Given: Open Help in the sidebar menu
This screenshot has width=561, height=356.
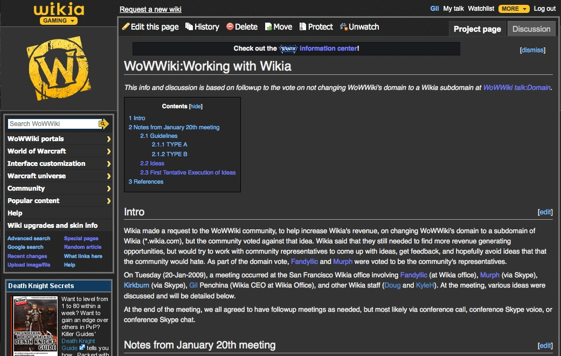Looking at the screenshot, I should [15, 213].
